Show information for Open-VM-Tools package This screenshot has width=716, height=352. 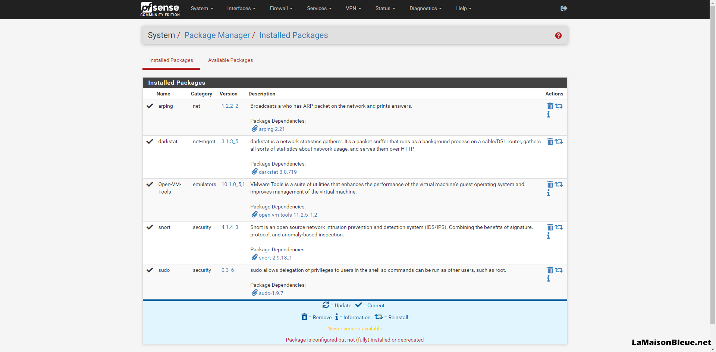tap(549, 193)
